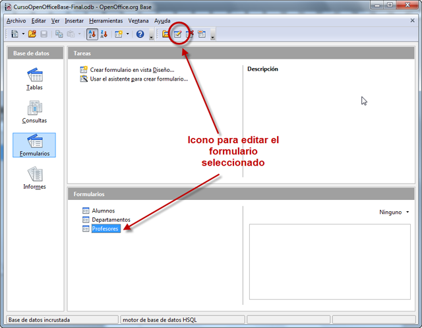Minimize the OpenOffice Base window
This screenshot has width=422, height=328.
tap(377, 5)
